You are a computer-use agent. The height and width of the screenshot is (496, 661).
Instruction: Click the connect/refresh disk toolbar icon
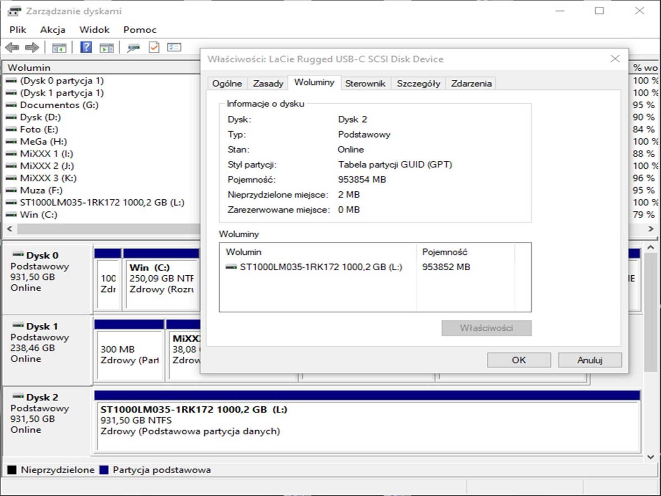coord(133,48)
